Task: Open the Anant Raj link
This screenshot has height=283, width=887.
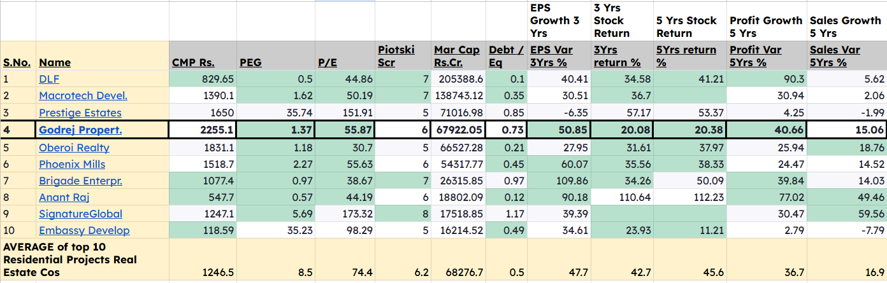Action: [x=64, y=197]
